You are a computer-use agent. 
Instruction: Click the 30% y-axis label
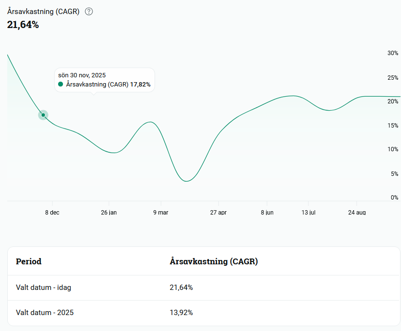393,53
